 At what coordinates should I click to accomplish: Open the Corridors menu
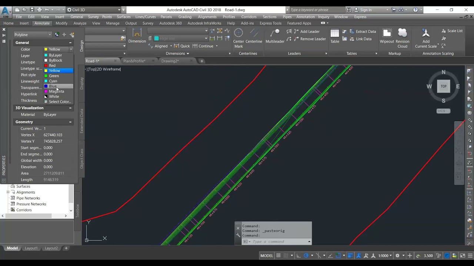coord(249,17)
